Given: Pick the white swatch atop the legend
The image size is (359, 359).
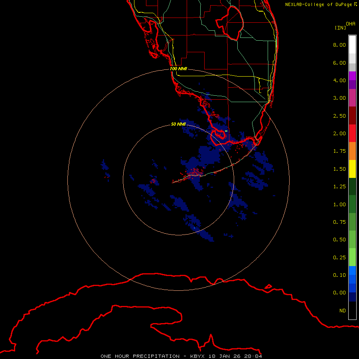Looking at the screenshot, I should [x=352, y=45].
